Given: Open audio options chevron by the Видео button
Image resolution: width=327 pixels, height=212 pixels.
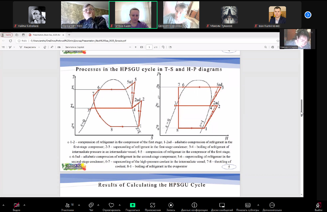Looking at the screenshot, I should pyautogui.click(x=3, y=205).
